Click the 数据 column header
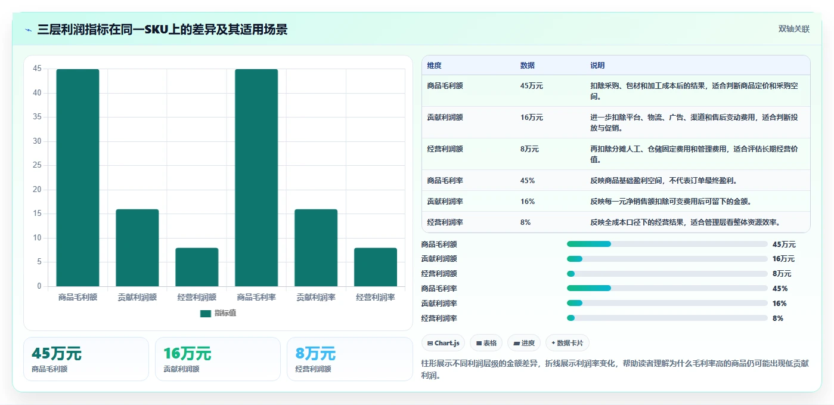 (x=527, y=66)
